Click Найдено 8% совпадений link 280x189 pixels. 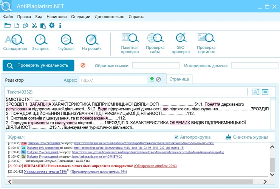pyautogui.click(x=42, y=152)
